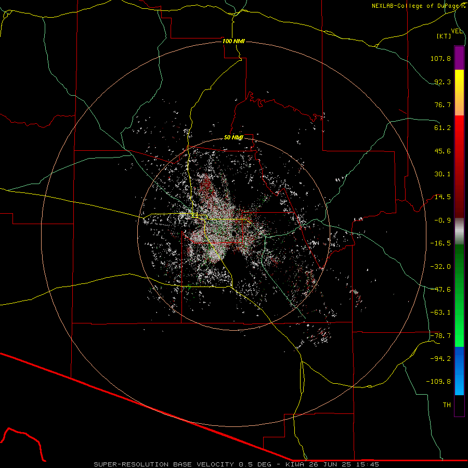Click the VEL legend title

pyautogui.click(x=457, y=31)
